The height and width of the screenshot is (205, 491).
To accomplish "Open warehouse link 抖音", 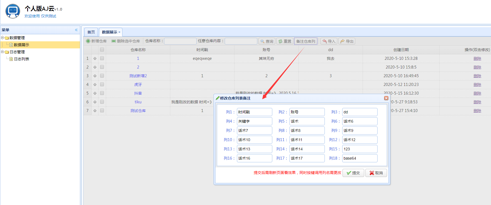I will pos(138,93).
